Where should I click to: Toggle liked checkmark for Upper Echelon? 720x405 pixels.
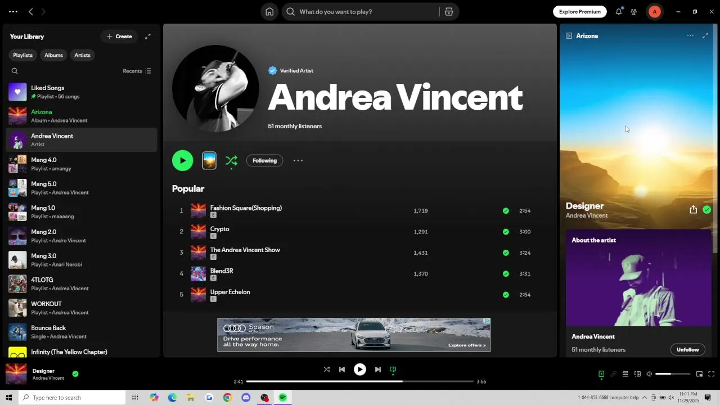506,295
